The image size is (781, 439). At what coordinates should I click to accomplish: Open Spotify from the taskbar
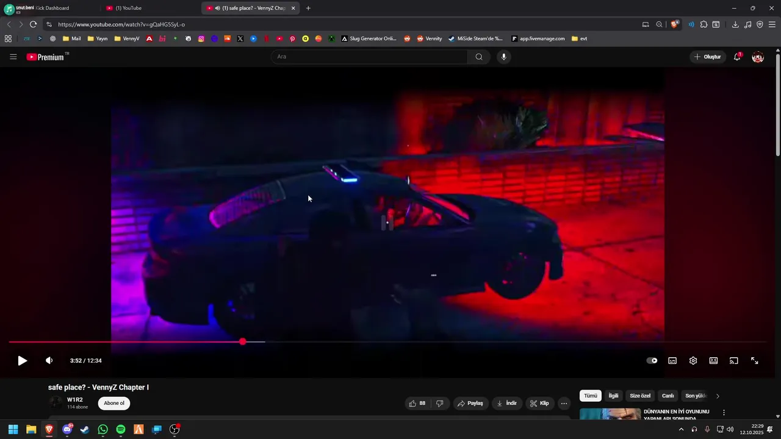tap(121, 430)
